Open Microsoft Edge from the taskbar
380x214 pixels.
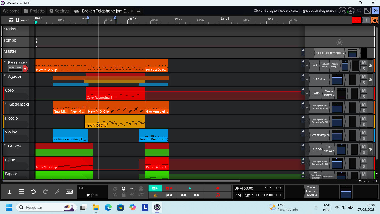point(108,207)
